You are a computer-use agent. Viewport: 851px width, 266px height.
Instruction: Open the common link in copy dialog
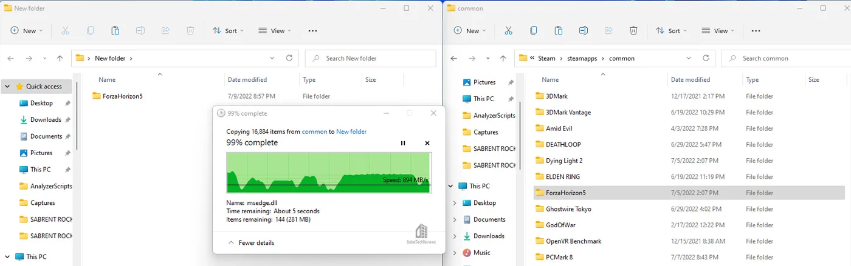314,131
